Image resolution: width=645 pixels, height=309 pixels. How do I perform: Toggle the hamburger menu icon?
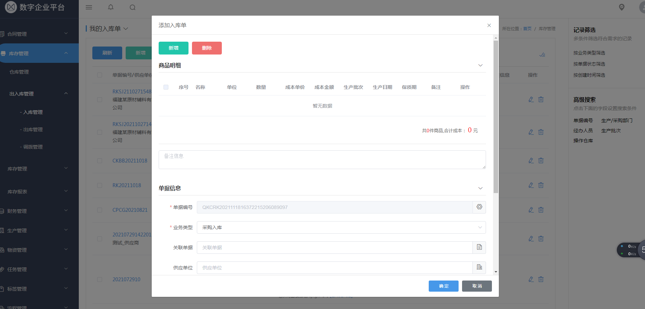[x=89, y=7]
